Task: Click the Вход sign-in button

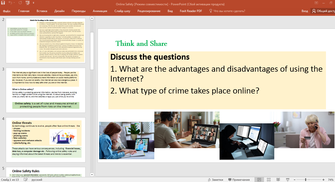Action: pyautogui.click(x=305, y=11)
